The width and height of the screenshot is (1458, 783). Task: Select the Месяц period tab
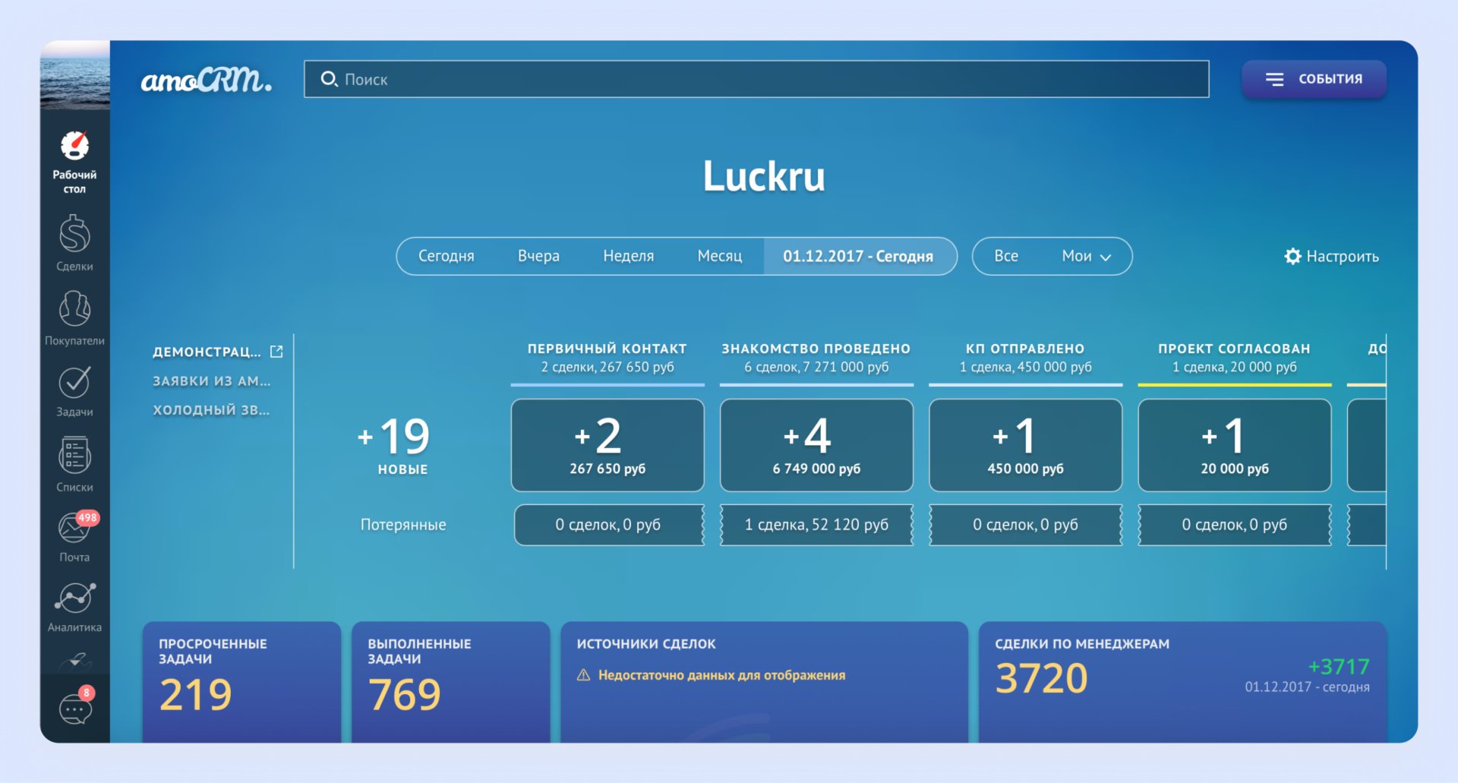coord(719,257)
